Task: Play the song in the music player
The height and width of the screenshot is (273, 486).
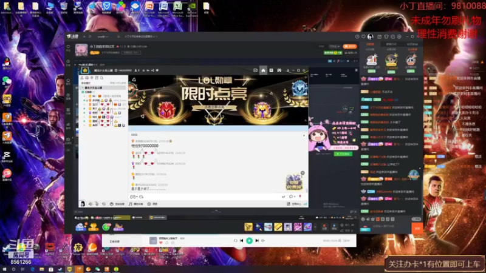Action: click(249, 240)
